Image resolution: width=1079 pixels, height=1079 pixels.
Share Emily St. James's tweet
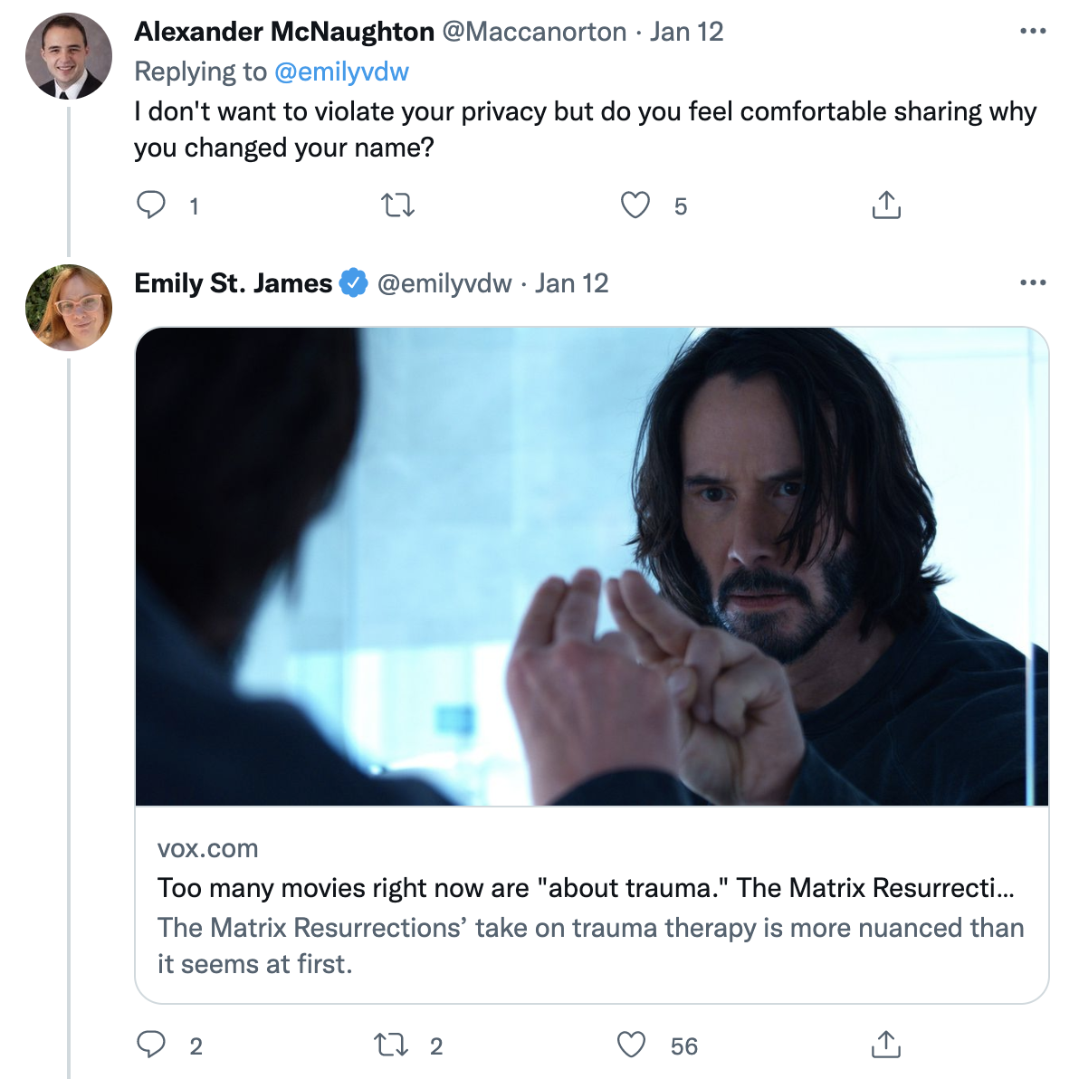886,1045
